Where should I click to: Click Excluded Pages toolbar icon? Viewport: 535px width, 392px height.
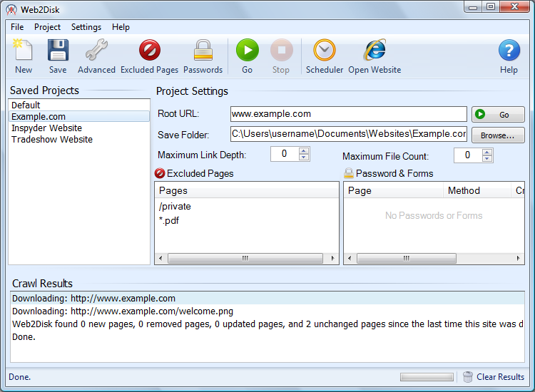pyautogui.click(x=150, y=50)
